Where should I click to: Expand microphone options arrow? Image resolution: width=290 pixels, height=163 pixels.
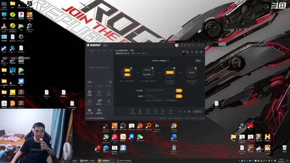click(x=166, y=111)
